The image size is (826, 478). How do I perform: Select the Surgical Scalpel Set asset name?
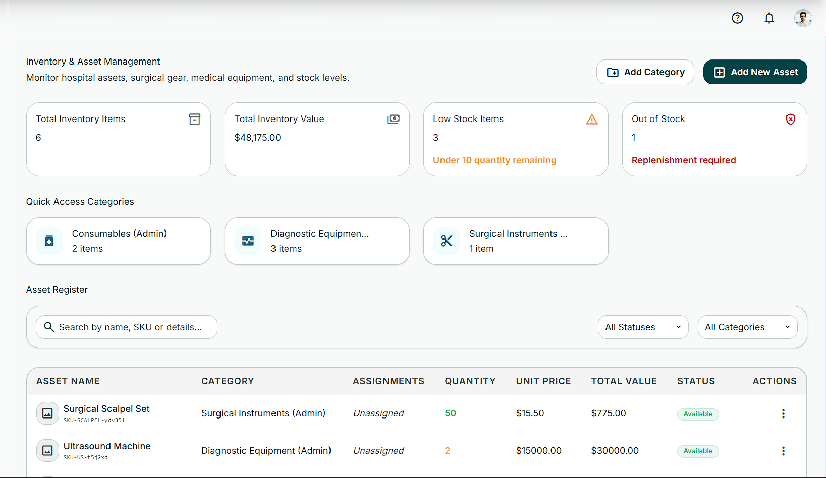106,409
